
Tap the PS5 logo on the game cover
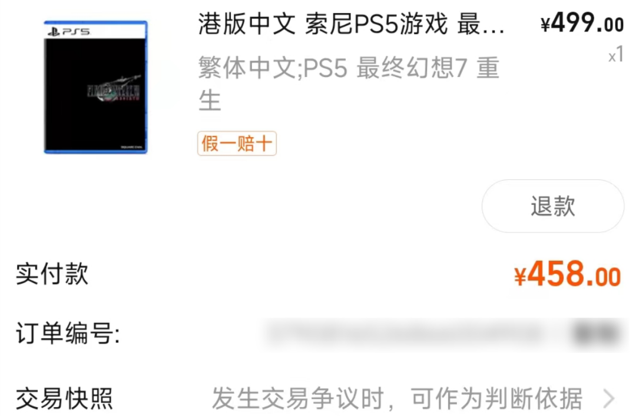69,31
